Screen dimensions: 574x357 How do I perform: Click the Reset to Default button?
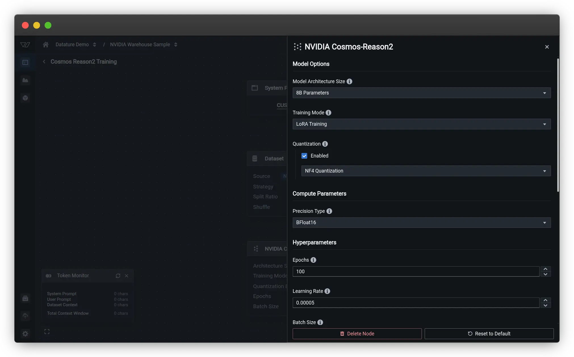[489, 334]
